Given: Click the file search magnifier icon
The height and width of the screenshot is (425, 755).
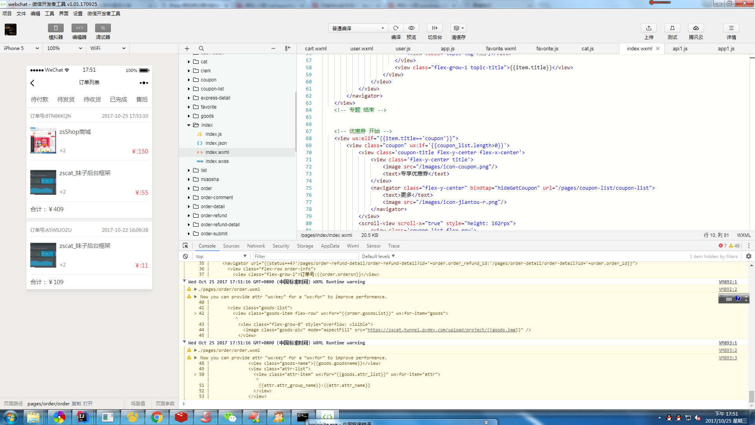Looking at the screenshot, I should pos(201,48).
